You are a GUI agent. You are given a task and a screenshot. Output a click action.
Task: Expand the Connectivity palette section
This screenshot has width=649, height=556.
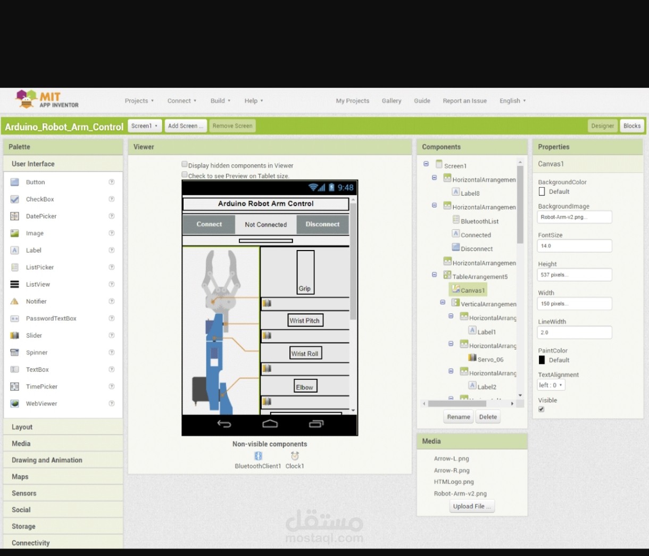[x=63, y=543]
